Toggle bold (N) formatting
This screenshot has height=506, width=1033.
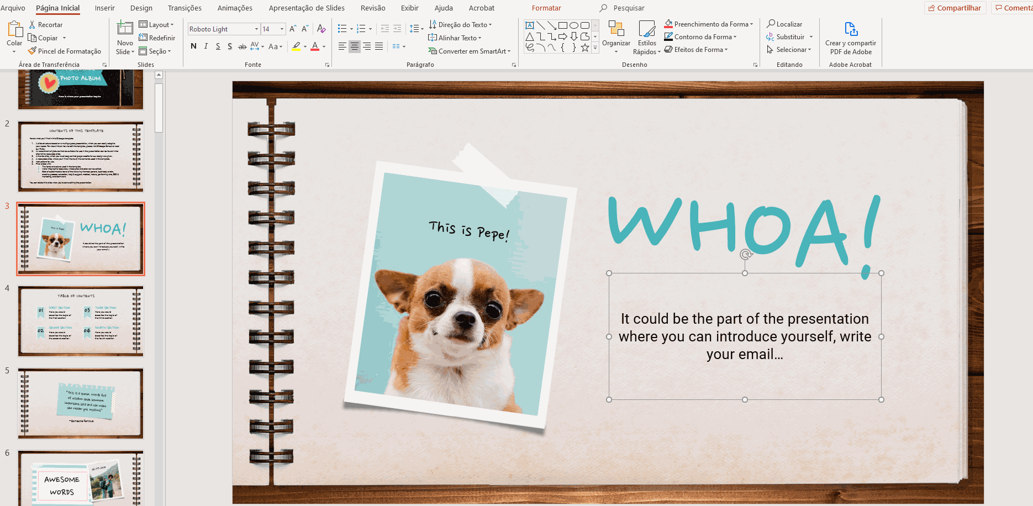(x=193, y=46)
